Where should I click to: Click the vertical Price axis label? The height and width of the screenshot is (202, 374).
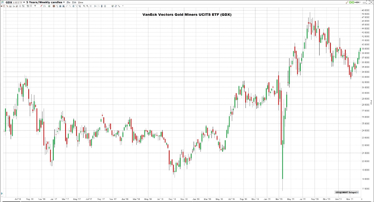pyautogui.click(x=371, y=103)
